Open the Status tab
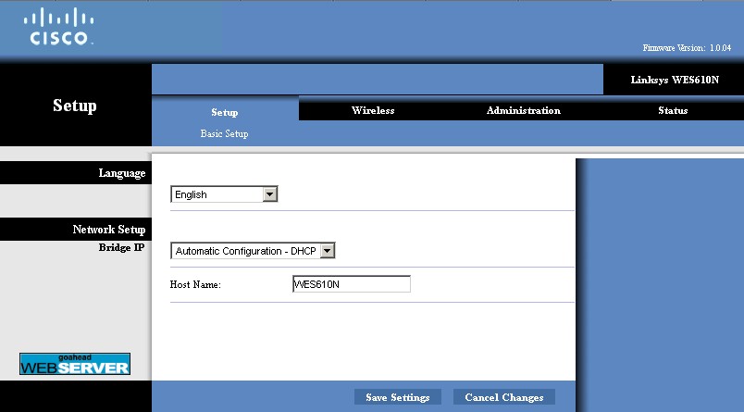Viewport: 744px width, 412px height. coord(673,110)
